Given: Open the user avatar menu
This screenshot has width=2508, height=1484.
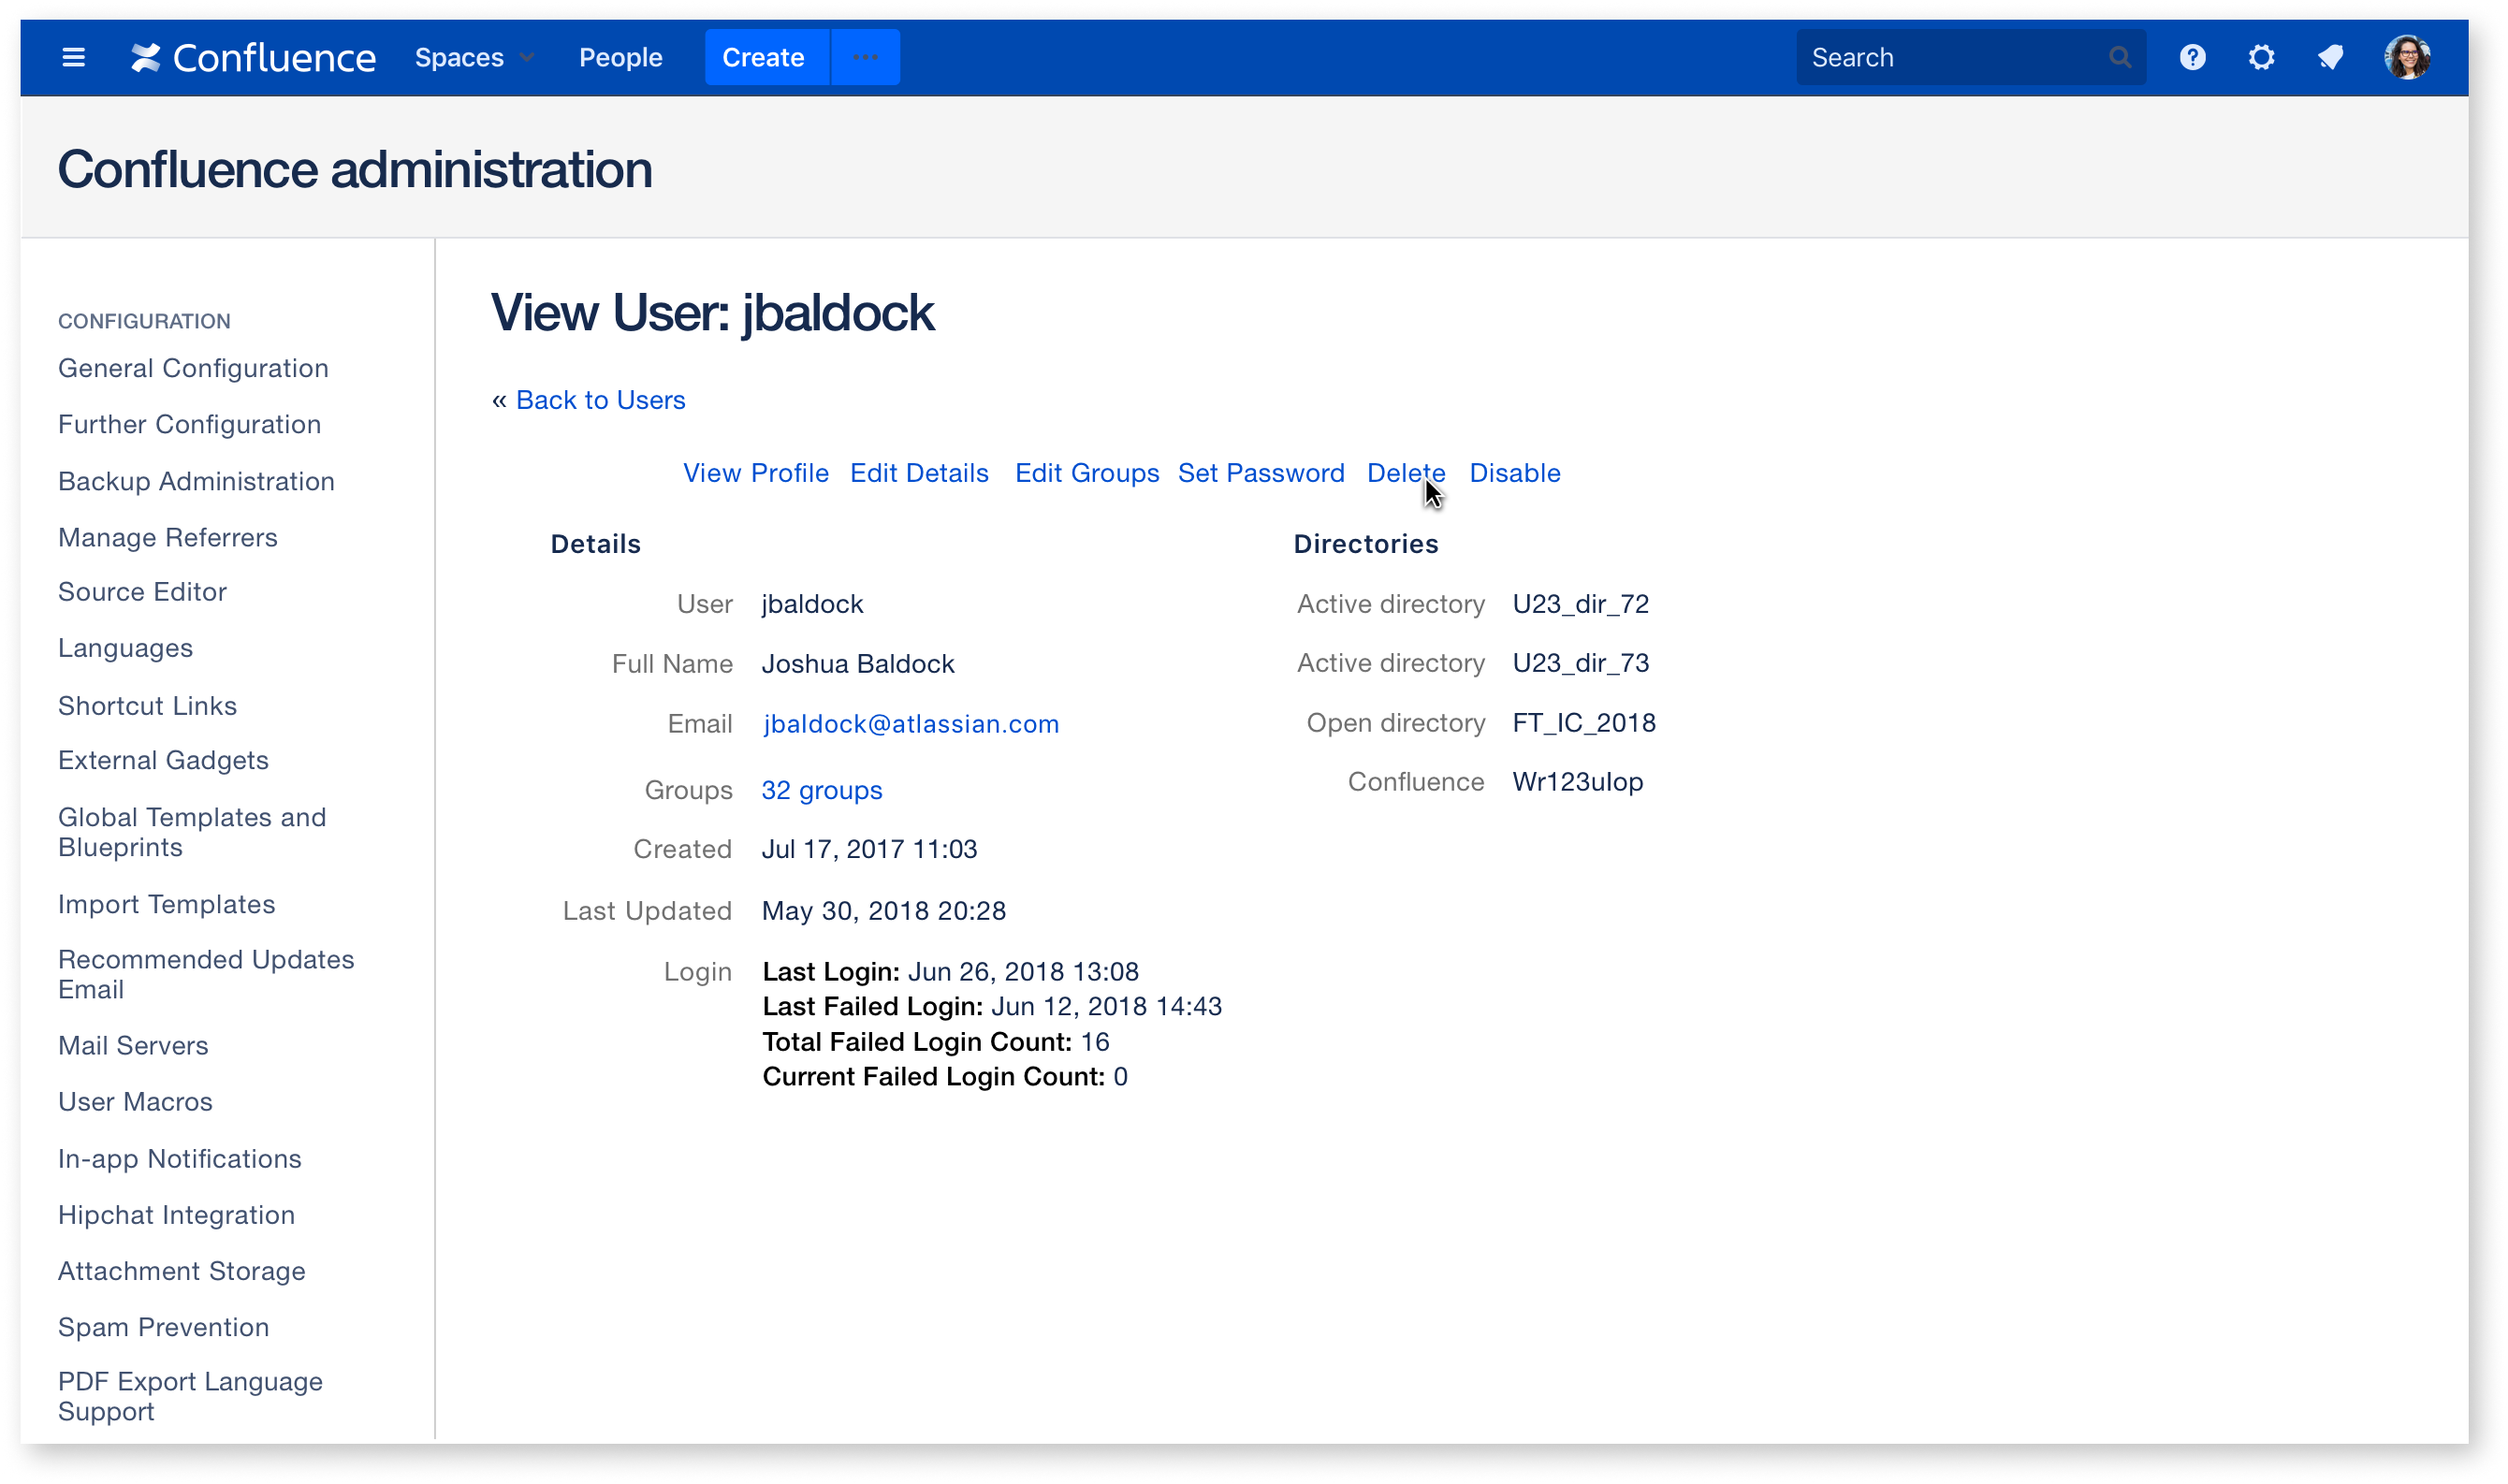Looking at the screenshot, I should 2407,57.
